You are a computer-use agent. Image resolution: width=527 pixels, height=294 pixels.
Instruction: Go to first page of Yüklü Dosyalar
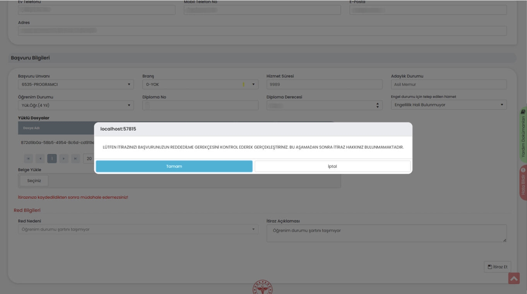click(28, 159)
